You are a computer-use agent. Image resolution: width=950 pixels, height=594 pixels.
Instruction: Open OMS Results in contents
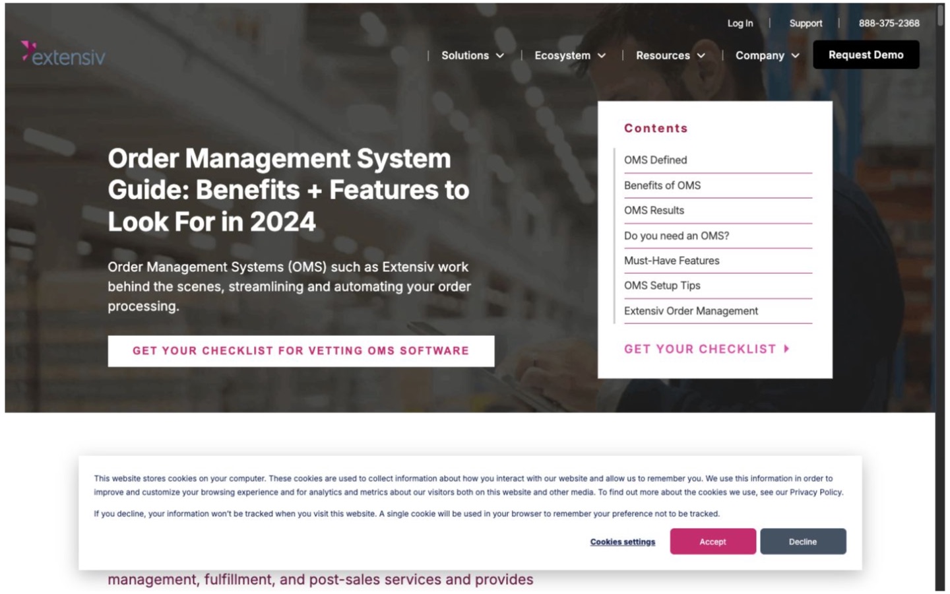(654, 211)
